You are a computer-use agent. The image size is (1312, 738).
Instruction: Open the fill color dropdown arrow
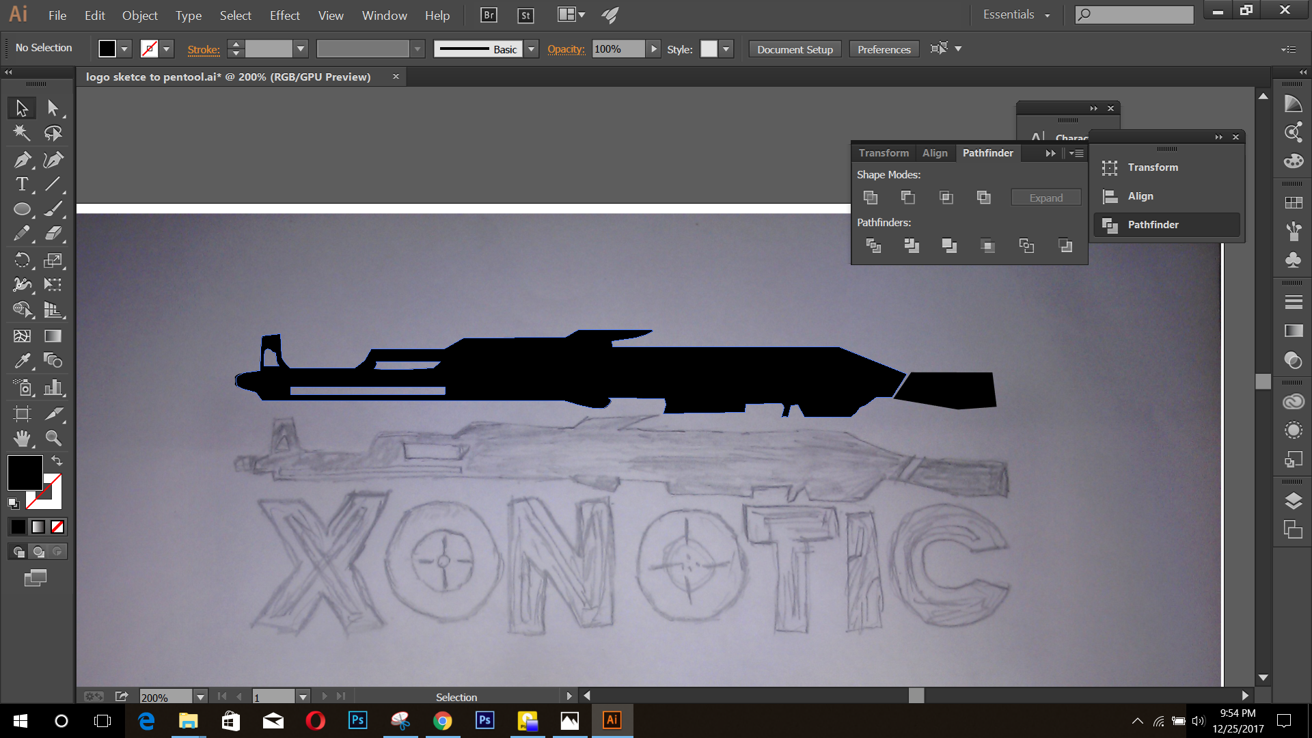coord(124,49)
